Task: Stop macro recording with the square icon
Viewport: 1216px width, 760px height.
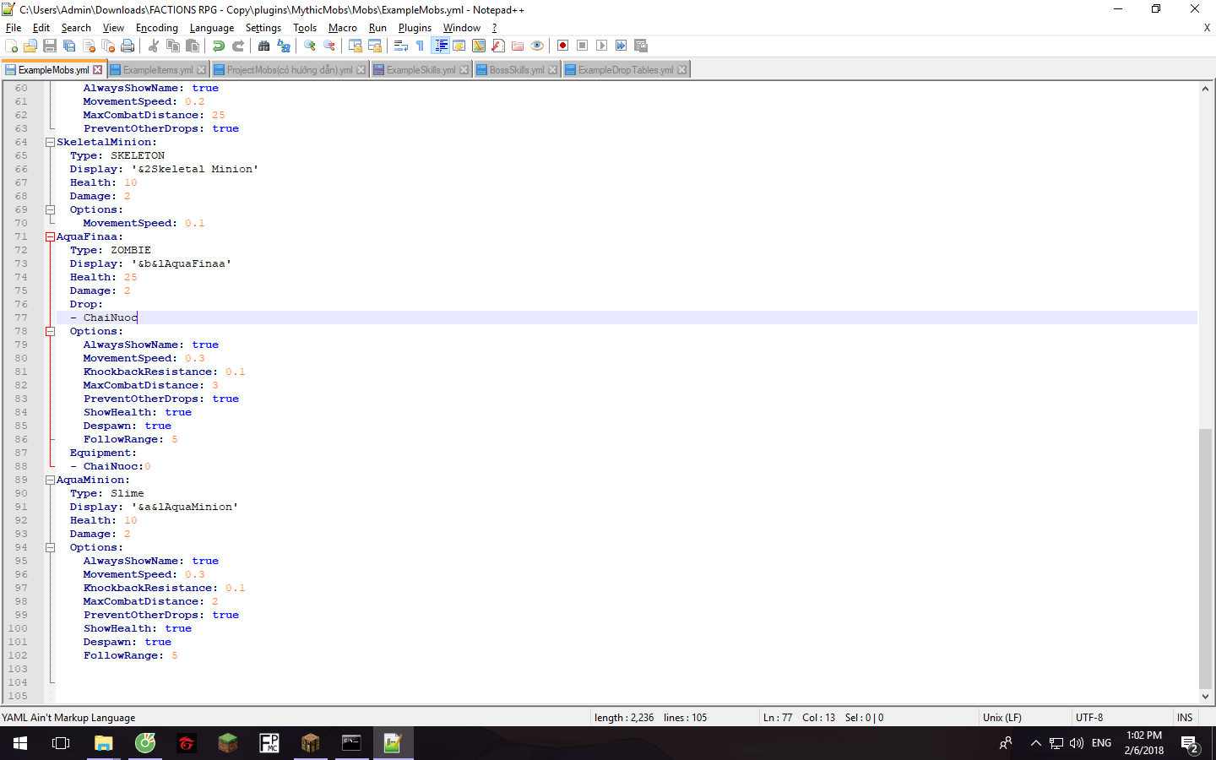Action: [x=583, y=46]
